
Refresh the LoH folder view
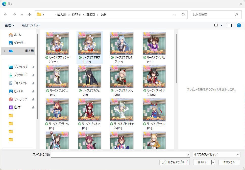tap(183, 15)
